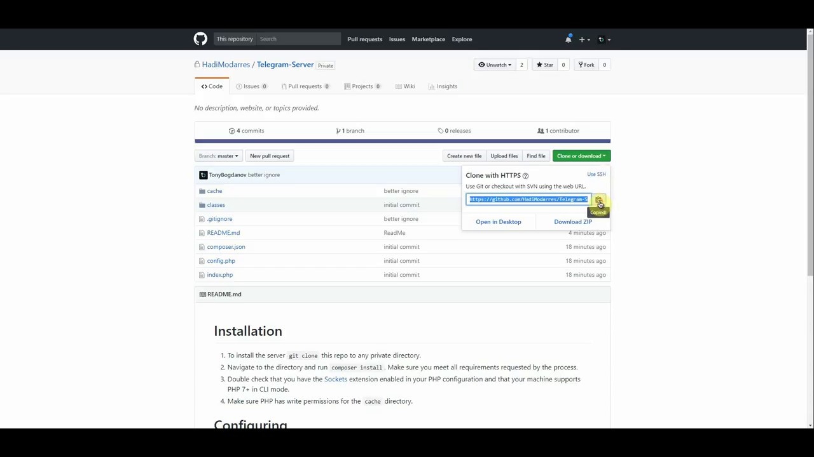Screen dimensions: 814x457
Task: Open the Telegram-Server repository name link
Action: coord(286,65)
